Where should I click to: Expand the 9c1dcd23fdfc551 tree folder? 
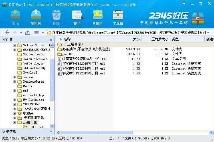click(14, 45)
